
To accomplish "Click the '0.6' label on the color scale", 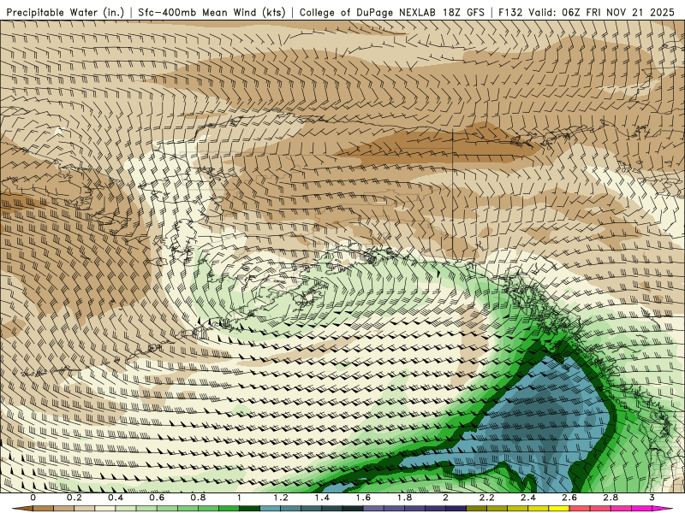I will [x=157, y=498].
